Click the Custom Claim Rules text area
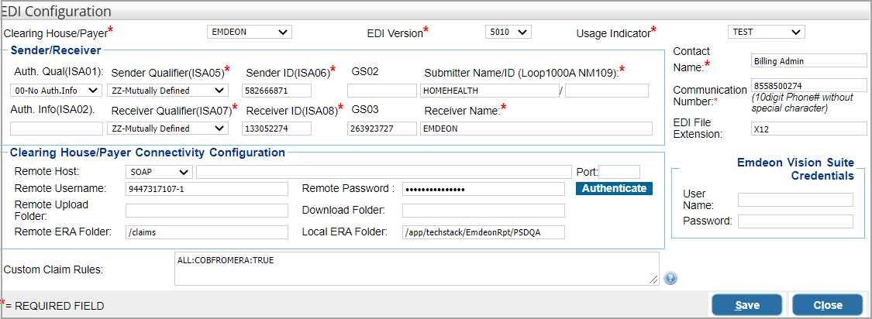872x319 pixels. [x=416, y=268]
